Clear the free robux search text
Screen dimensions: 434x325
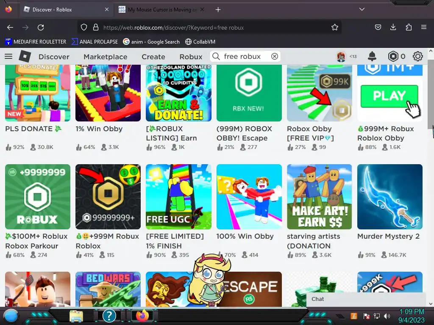(275, 56)
